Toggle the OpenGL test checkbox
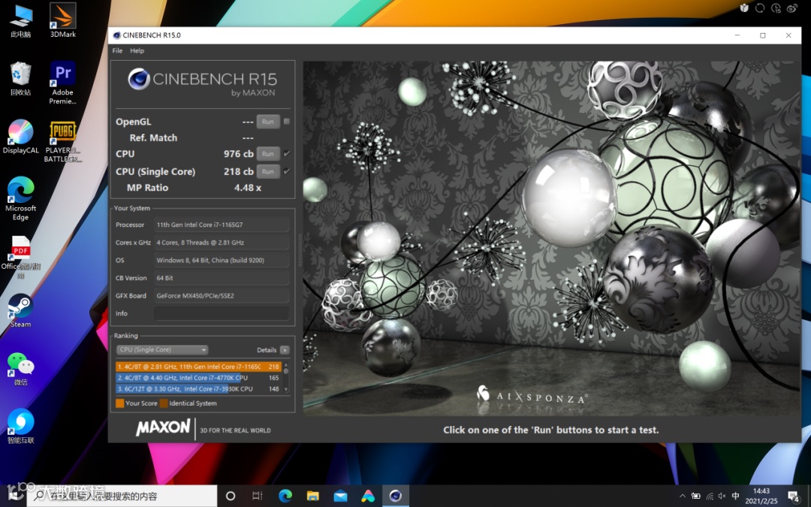The width and height of the screenshot is (811, 507). click(x=287, y=122)
